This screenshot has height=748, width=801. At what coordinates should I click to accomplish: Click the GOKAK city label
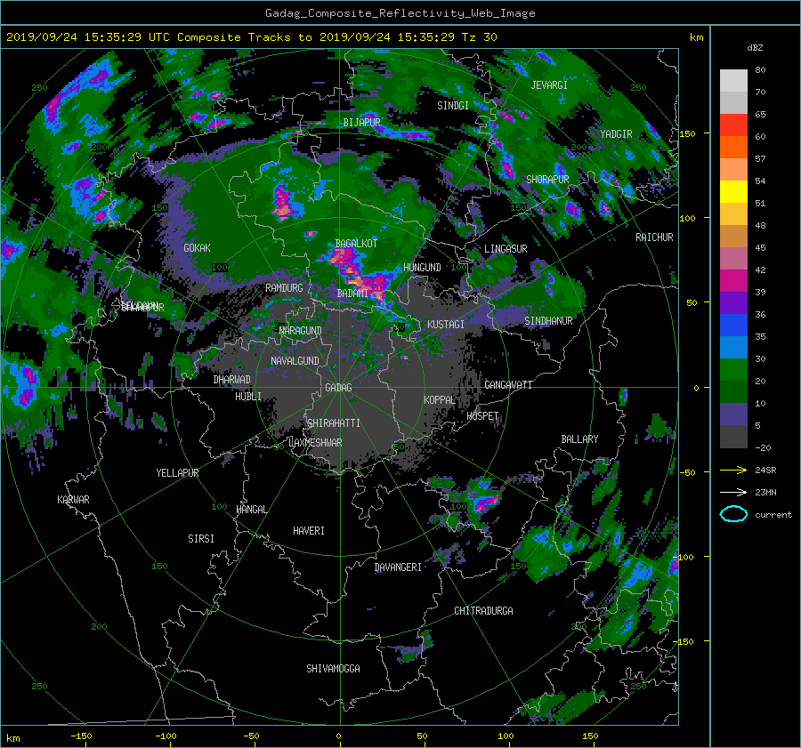198,248
